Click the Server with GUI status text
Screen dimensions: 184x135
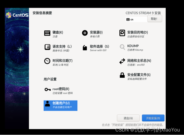pos(98,50)
